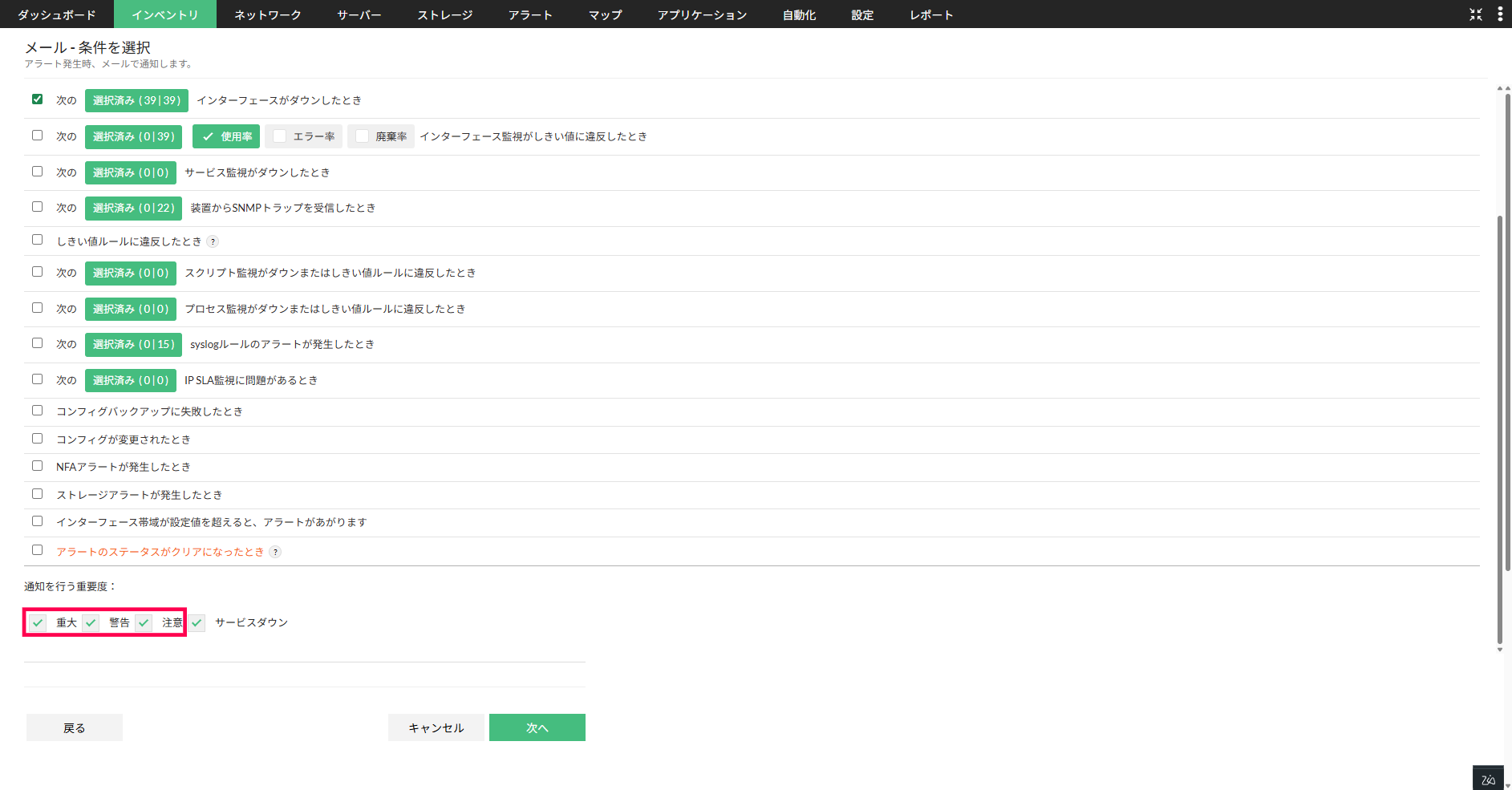
Task: Switch to the サーバー tab
Action: tap(359, 14)
